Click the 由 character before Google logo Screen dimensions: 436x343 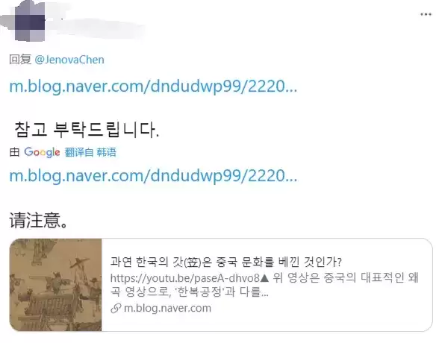[14, 152]
